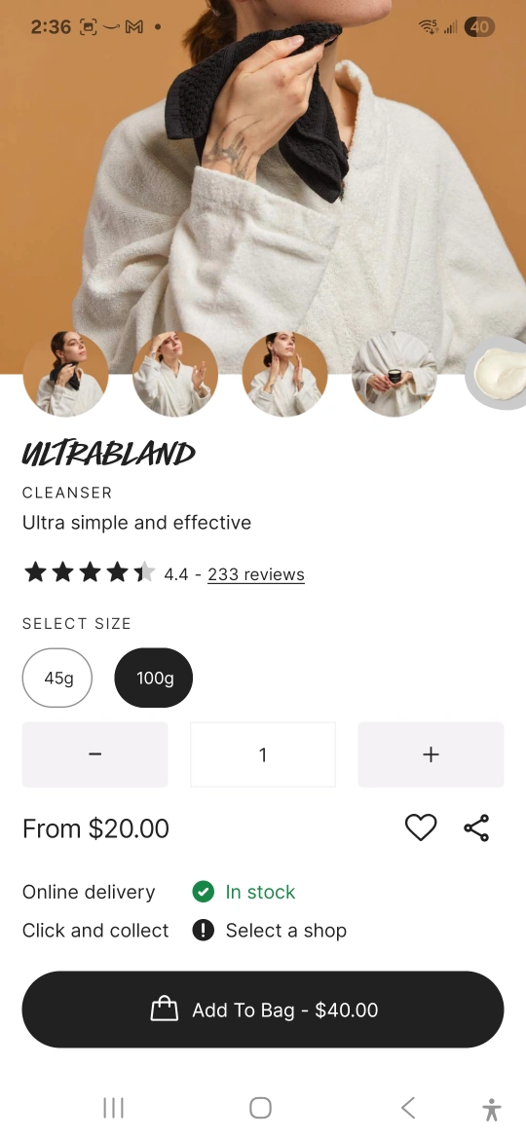View thumbnail of woman touching forehead
The width and height of the screenshot is (526, 1139).
click(175, 374)
